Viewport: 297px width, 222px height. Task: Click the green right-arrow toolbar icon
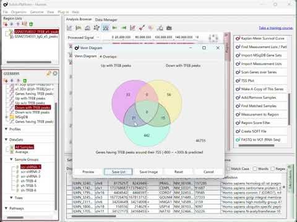pos(124,28)
